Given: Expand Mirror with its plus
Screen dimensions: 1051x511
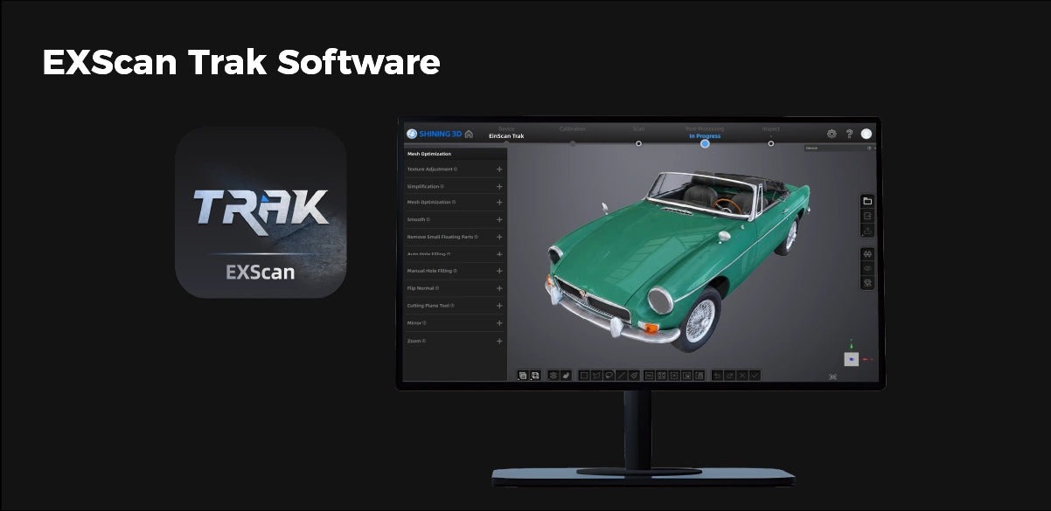Looking at the screenshot, I should pyautogui.click(x=499, y=323).
